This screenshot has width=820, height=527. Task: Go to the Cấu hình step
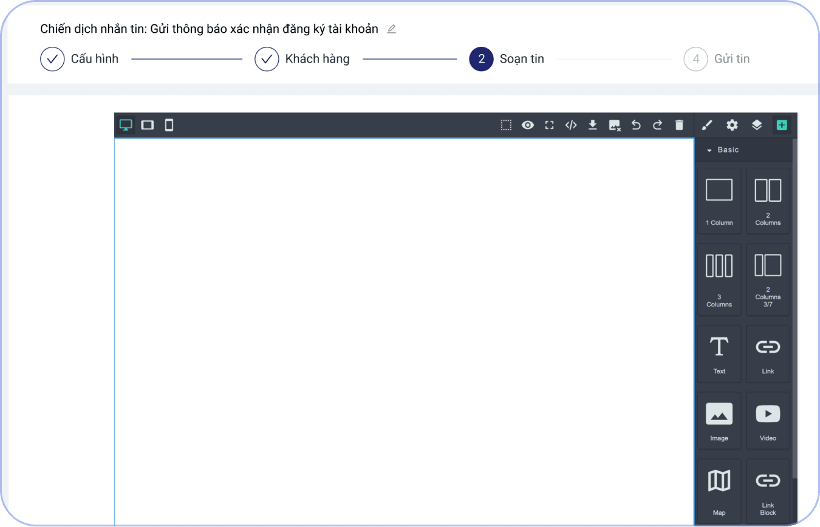[x=52, y=58]
